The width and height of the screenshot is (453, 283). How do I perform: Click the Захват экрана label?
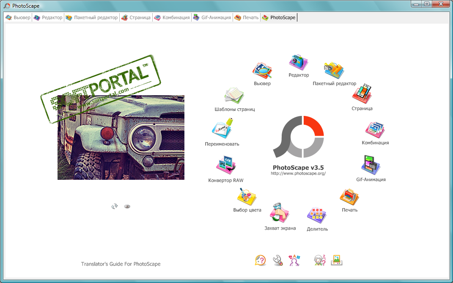click(x=280, y=228)
